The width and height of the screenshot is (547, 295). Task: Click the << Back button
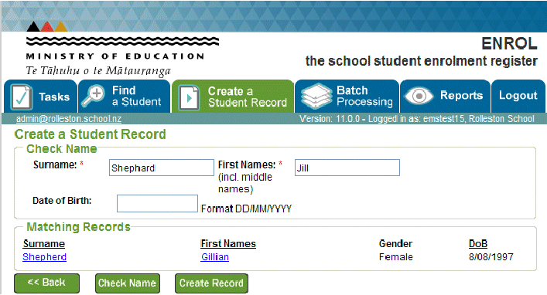click(46, 283)
